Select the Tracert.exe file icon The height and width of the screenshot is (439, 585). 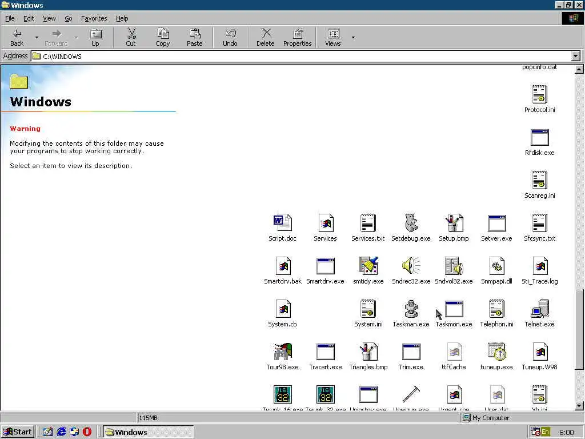tap(325, 352)
